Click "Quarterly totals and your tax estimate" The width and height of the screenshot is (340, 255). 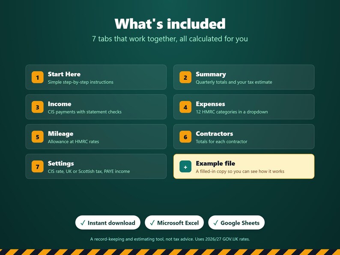click(234, 82)
